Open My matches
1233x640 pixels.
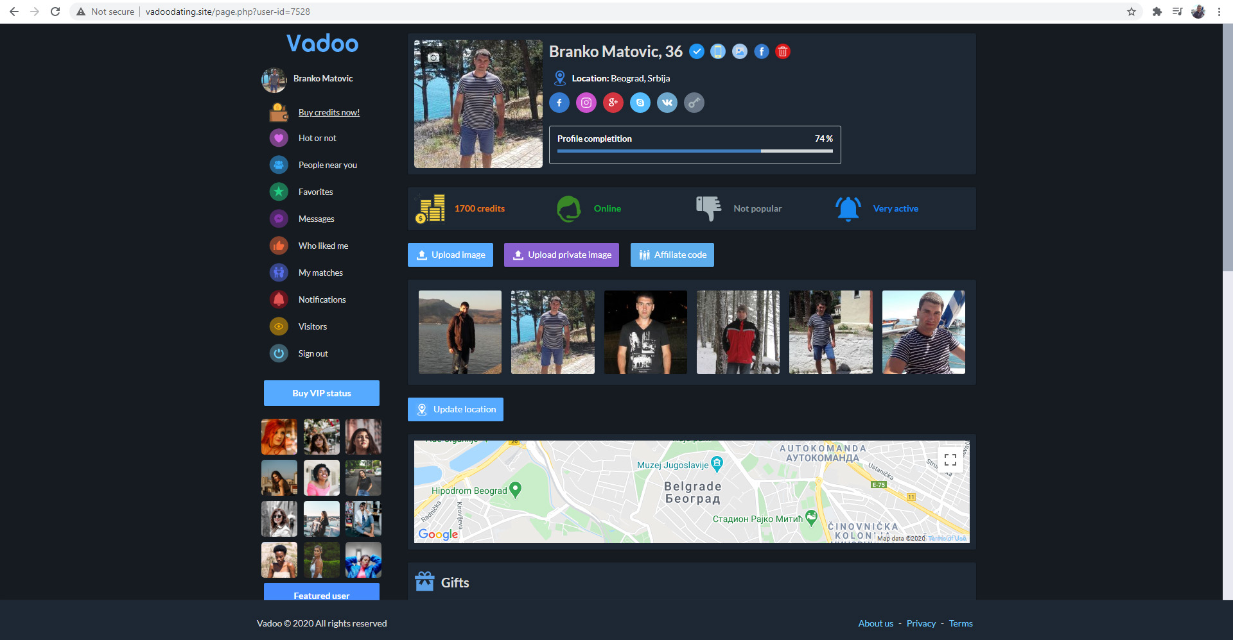320,273
